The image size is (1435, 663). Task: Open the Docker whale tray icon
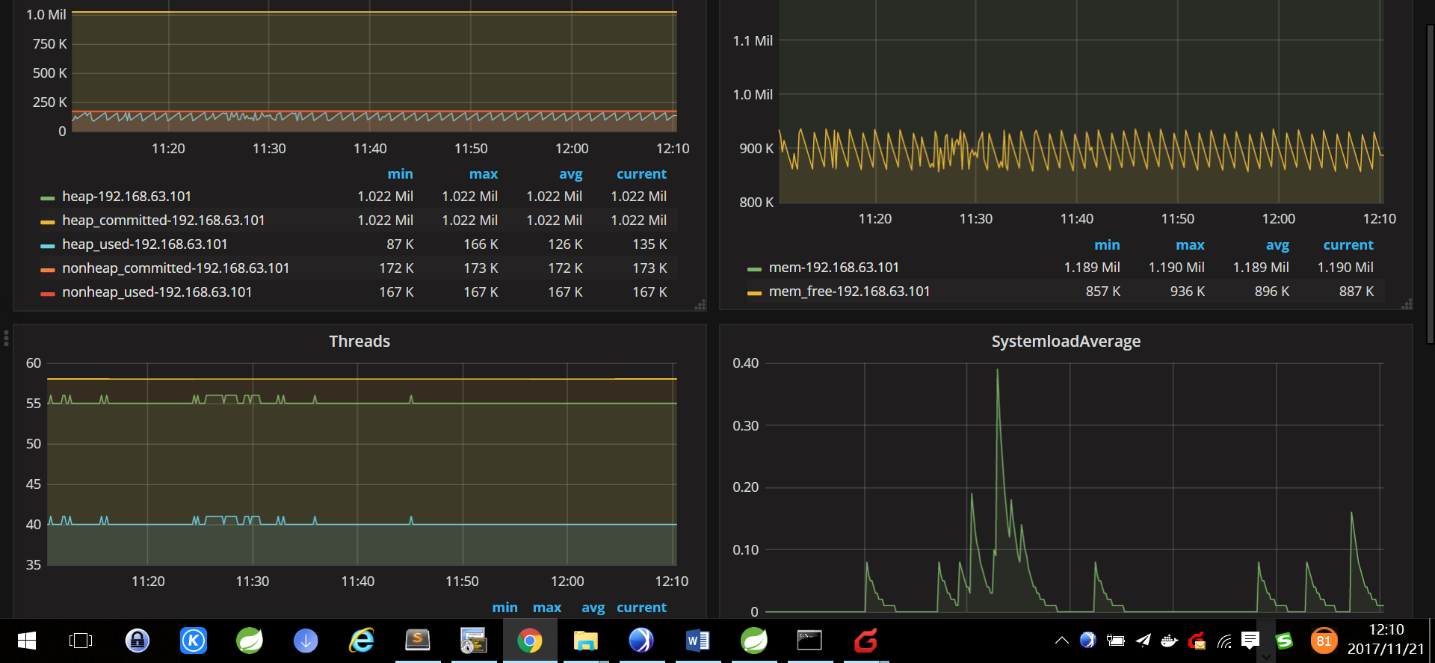point(1170,641)
